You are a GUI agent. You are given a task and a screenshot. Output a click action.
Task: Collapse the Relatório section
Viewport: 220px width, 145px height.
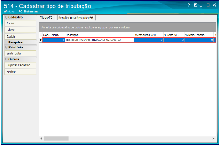pos(6,47)
